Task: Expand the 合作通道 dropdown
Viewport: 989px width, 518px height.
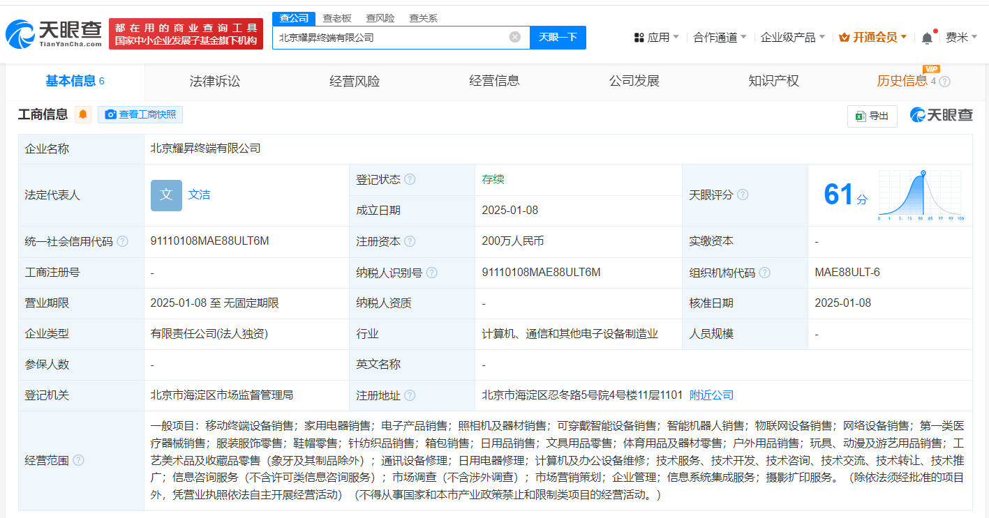Action: pyautogui.click(x=720, y=38)
